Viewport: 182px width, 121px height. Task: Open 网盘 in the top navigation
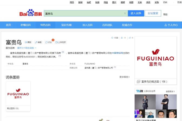coord(106,2)
